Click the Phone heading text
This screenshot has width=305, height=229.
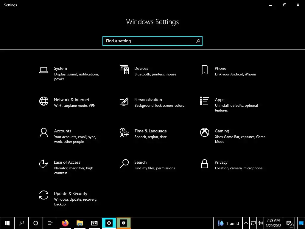(220, 68)
